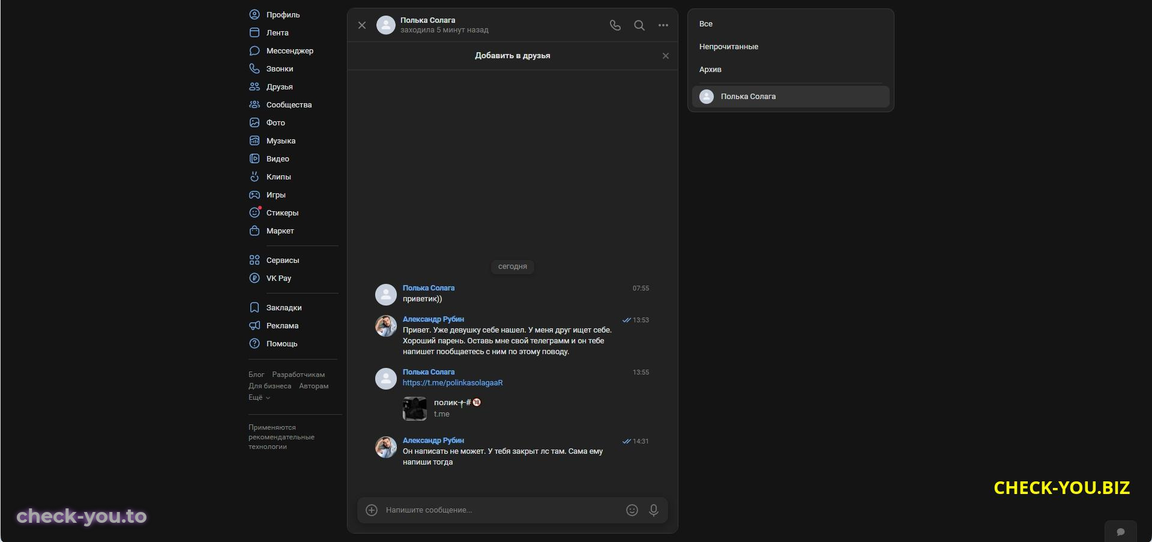Attach a file with plus icon
This screenshot has height=542, width=1152.
click(372, 510)
